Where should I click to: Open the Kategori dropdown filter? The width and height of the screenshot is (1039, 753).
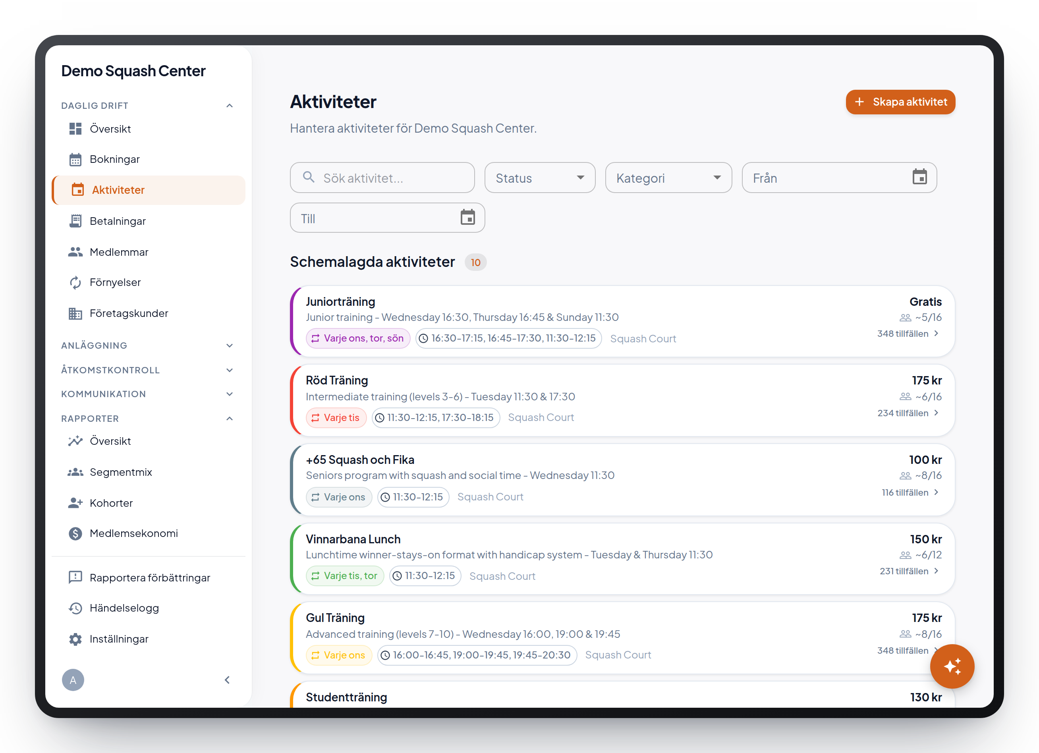pyautogui.click(x=668, y=178)
